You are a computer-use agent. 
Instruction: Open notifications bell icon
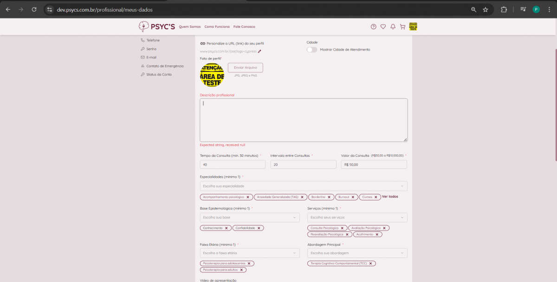[x=393, y=27]
